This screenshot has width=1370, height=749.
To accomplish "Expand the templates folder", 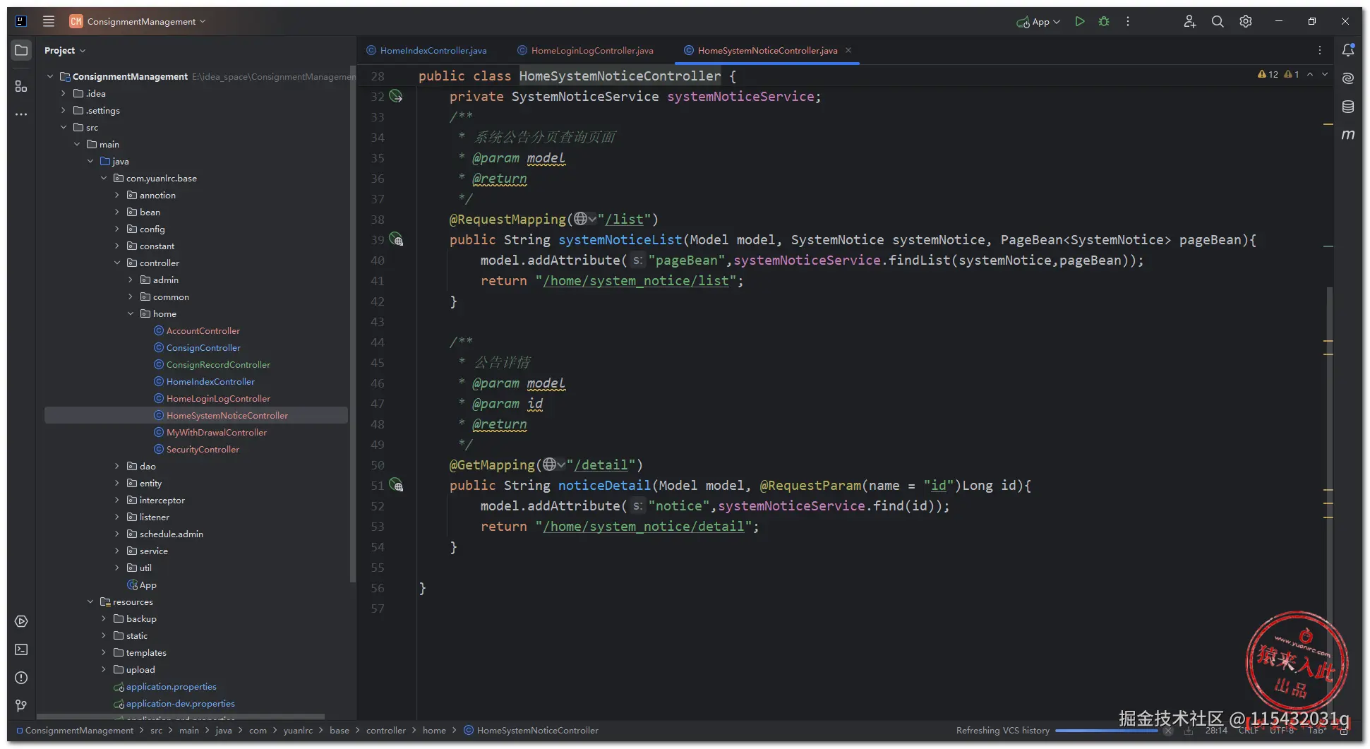I will (x=104, y=652).
